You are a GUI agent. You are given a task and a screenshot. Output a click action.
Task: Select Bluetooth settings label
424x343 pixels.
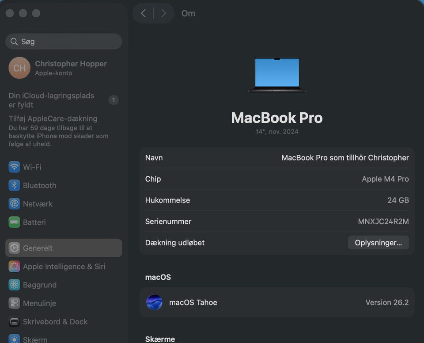click(40, 186)
